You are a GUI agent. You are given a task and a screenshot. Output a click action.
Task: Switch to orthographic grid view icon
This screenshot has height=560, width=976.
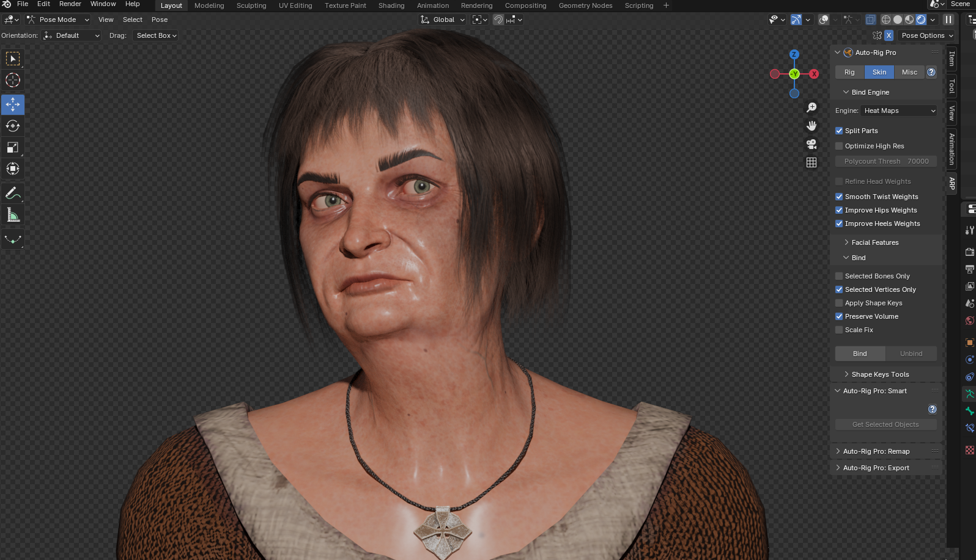tap(811, 162)
